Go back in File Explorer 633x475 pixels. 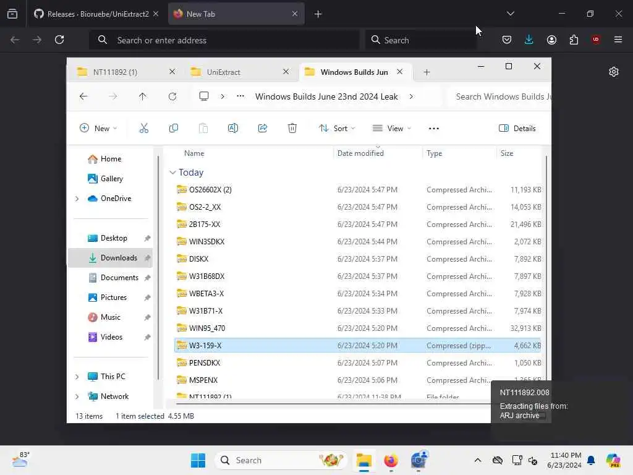(83, 96)
